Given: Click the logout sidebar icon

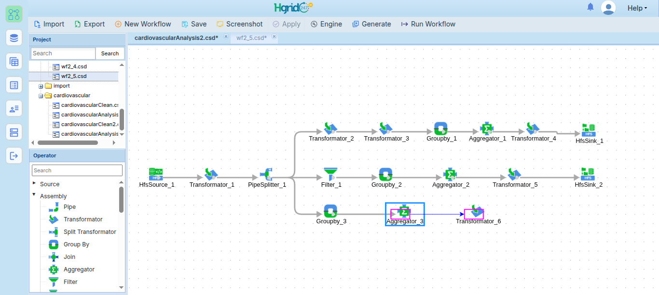Looking at the screenshot, I should 14,156.
